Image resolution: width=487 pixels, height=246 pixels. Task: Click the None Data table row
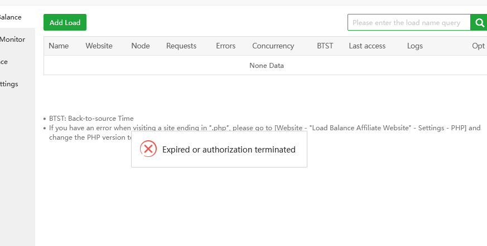[x=266, y=66]
